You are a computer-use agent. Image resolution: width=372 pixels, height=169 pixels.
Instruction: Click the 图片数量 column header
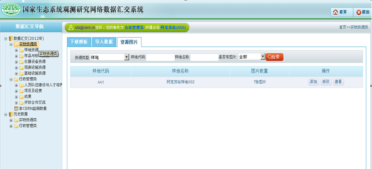[260, 71]
